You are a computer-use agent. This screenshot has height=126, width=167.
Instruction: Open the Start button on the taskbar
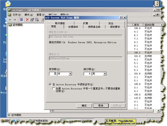[x=5, y=121]
